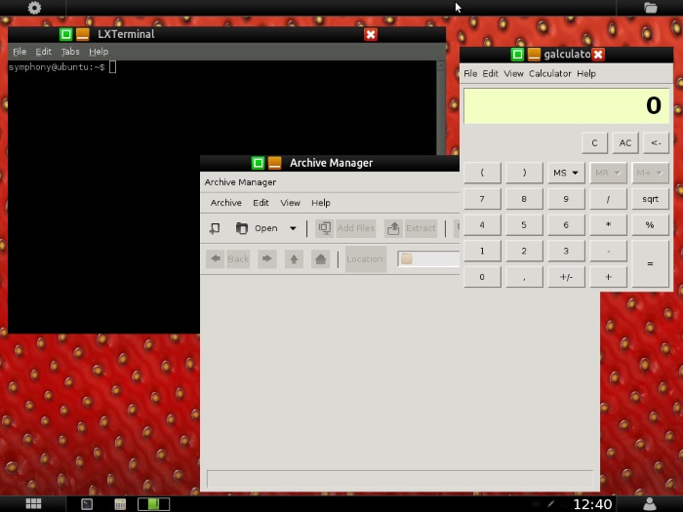Screen dimensions: 683x512
Task: Open the Help menu in LXTerminal
Action: 99,52
